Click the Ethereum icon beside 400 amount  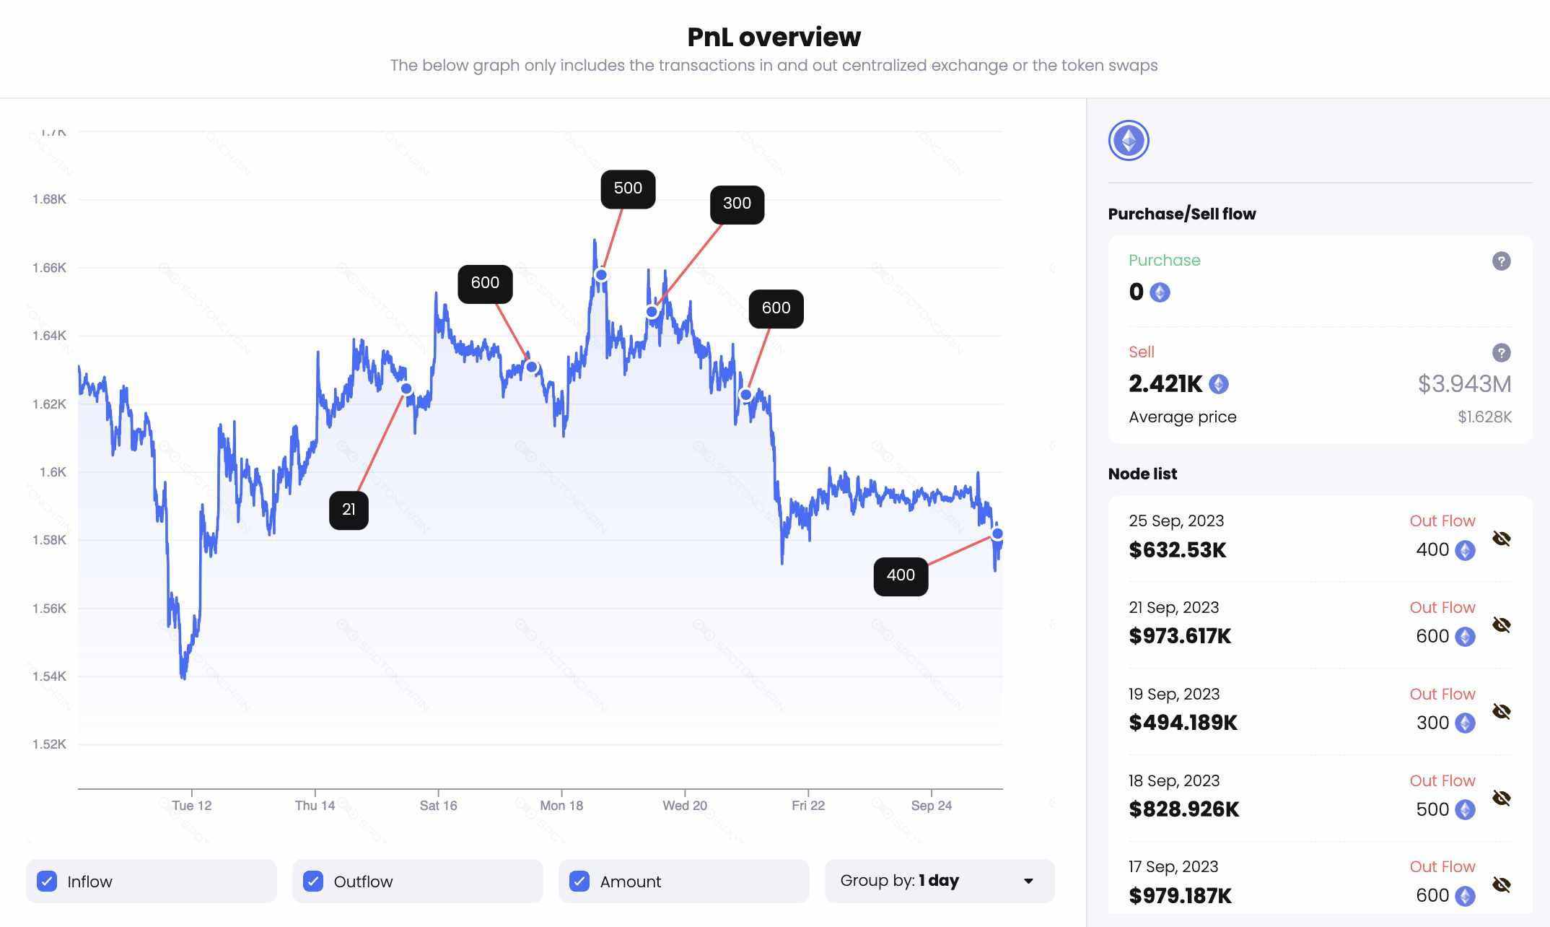point(1465,550)
